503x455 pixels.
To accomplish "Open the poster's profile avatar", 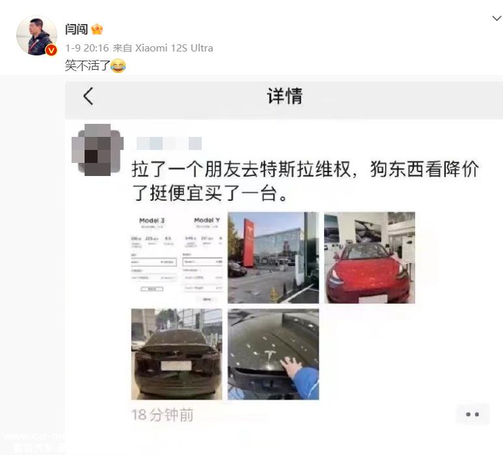I will click(x=36, y=35).
